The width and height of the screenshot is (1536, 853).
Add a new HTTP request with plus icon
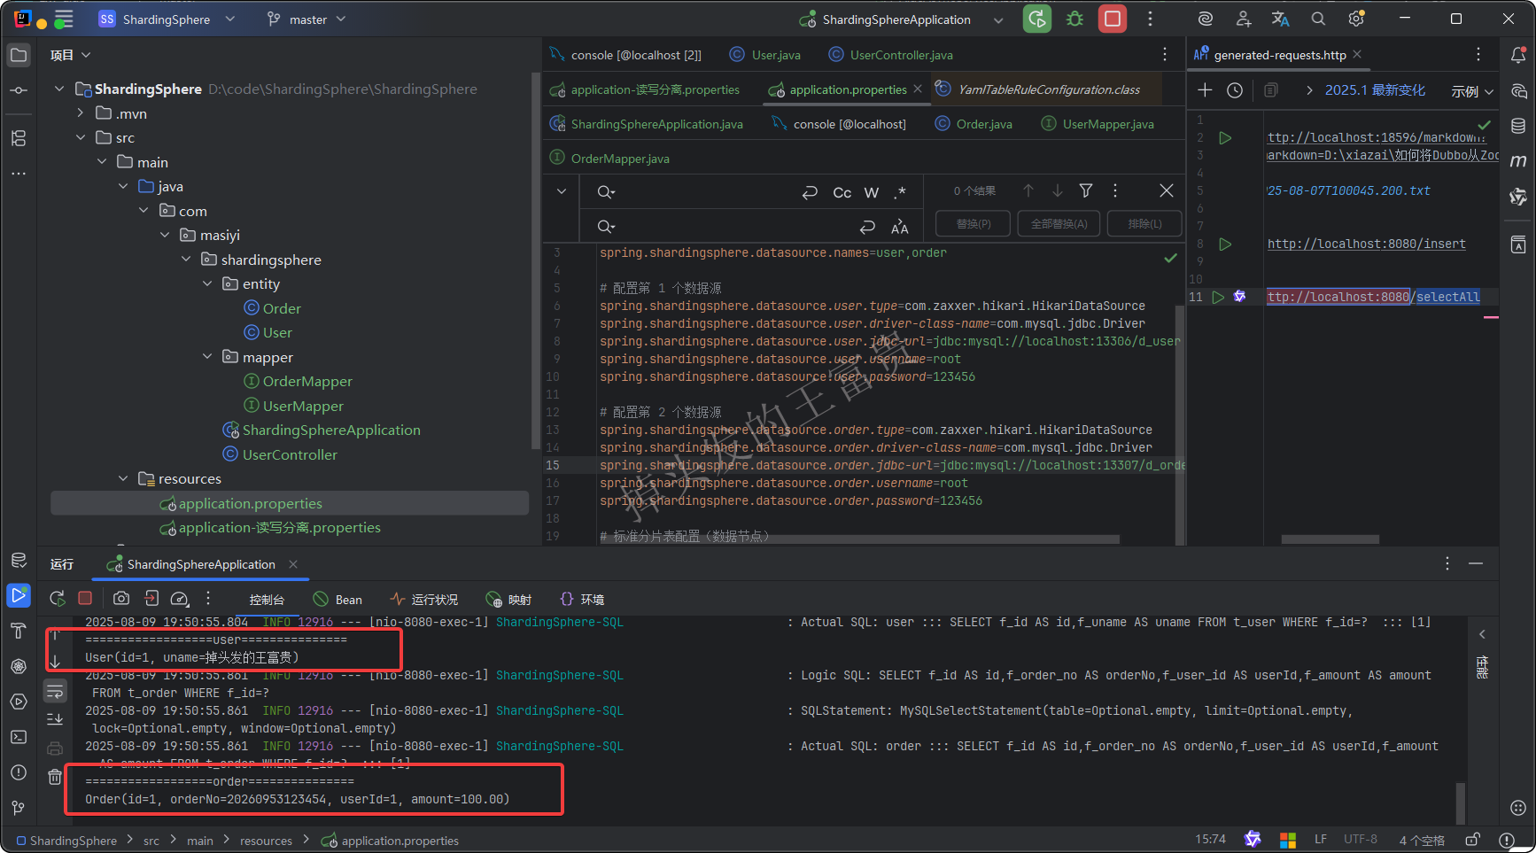(x=1205, y=90)
